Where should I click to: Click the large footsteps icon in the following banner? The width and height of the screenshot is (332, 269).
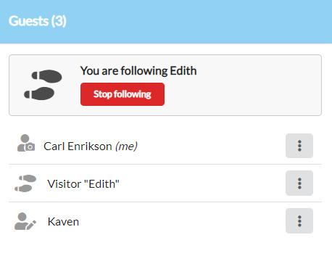point(43,85)
